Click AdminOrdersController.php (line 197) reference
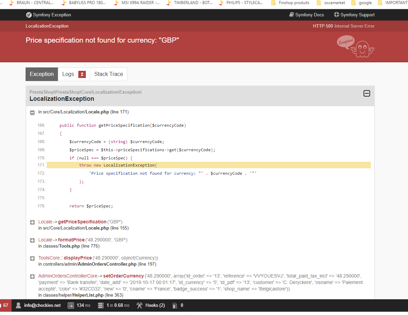The width and height of the screenshot is (408, 315). (x=97, y=264)
